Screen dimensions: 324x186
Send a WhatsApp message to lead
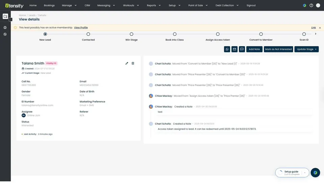(x=227, y=49)
